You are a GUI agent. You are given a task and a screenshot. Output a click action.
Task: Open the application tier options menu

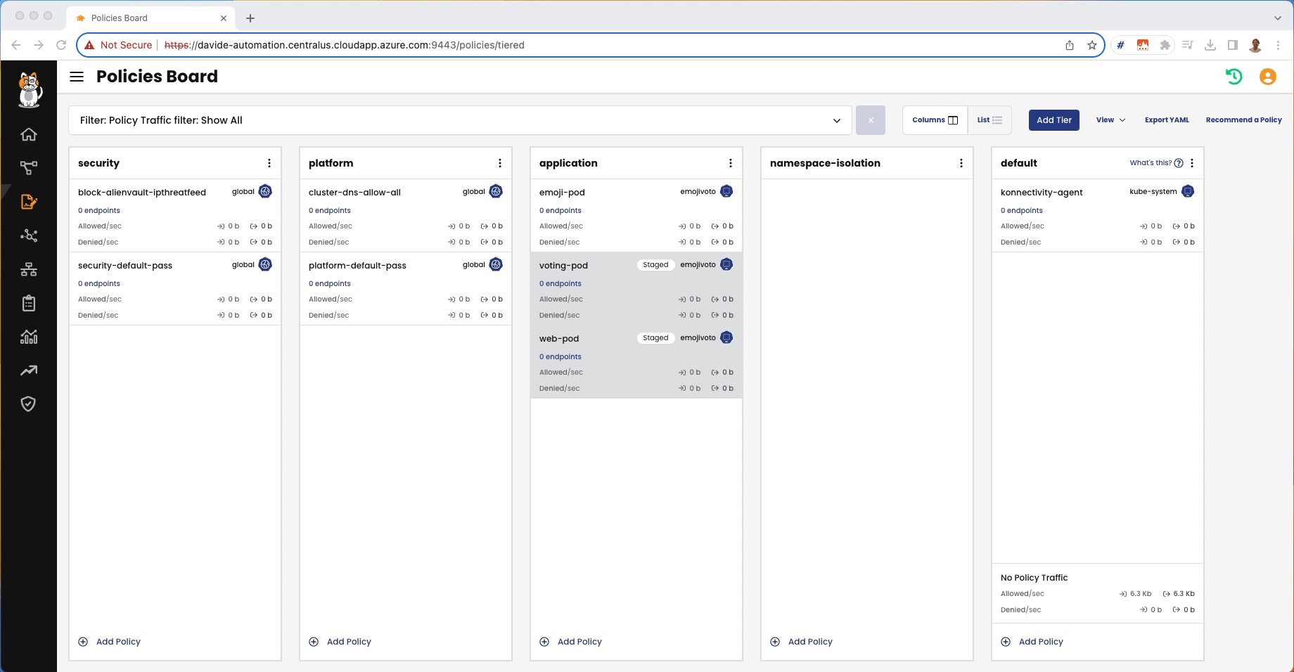pyautogui.click(x=731, y=163)
